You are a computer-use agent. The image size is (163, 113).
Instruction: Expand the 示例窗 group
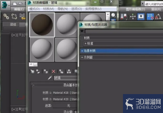pos(82,57)
